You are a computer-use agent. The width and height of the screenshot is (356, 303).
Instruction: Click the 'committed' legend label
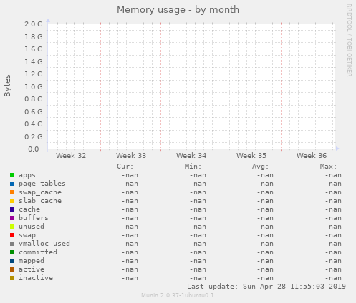[38, 252]
